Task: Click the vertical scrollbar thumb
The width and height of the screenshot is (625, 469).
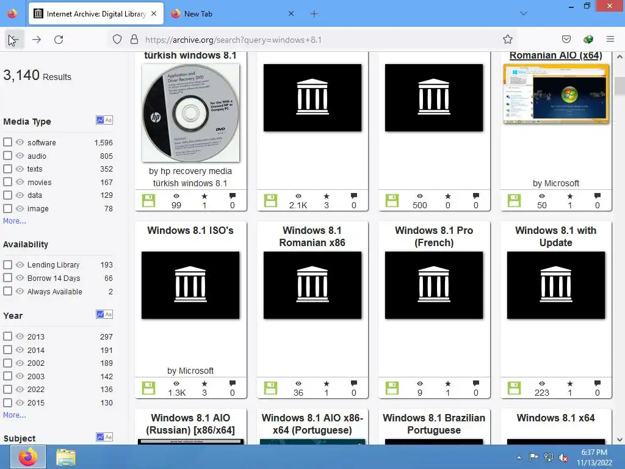Action: pyautogui.click(x=620, y=86)
